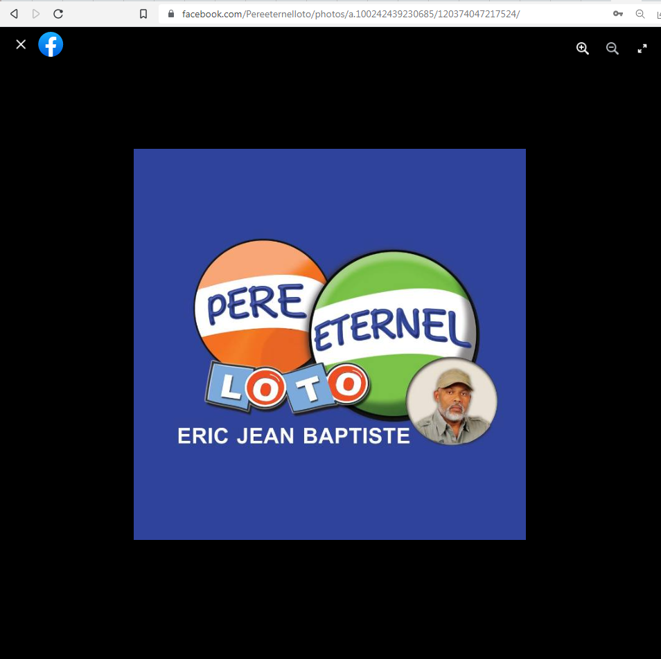Open Facebook home via the logo
The height and width of the screenshot is (659, 661).
tap(51, 44)
